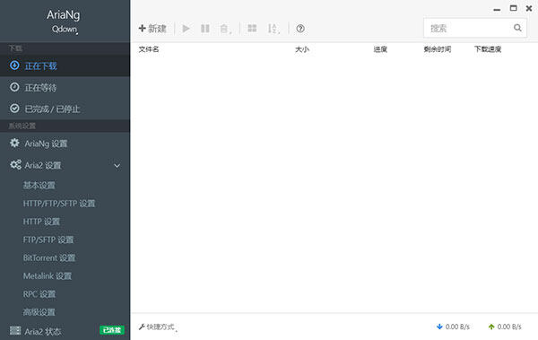The image size is (538, 340).
Task: Open 高级设置 advanced settings
Action: pyautogui.click(x=39, y=312)
